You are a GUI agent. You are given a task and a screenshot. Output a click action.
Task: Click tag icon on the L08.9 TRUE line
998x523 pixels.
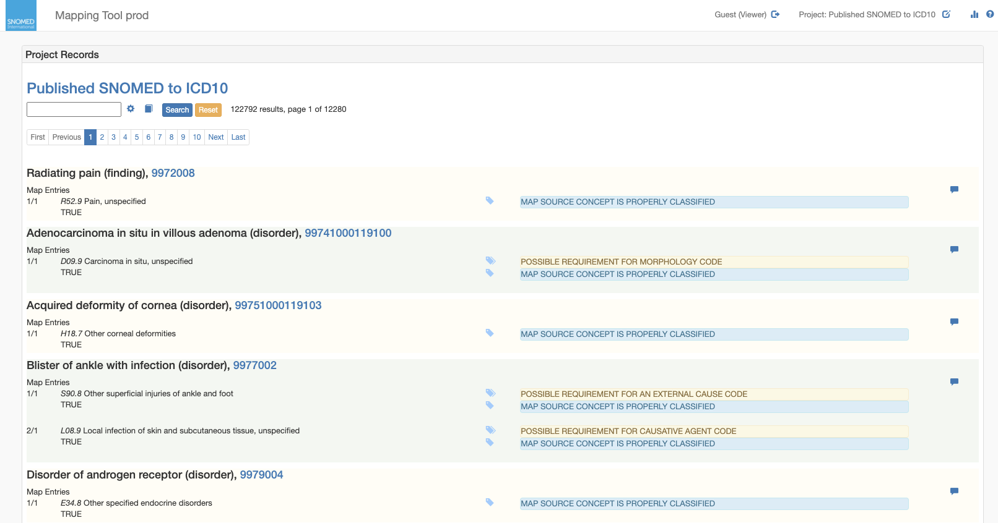tap(490, 443)
